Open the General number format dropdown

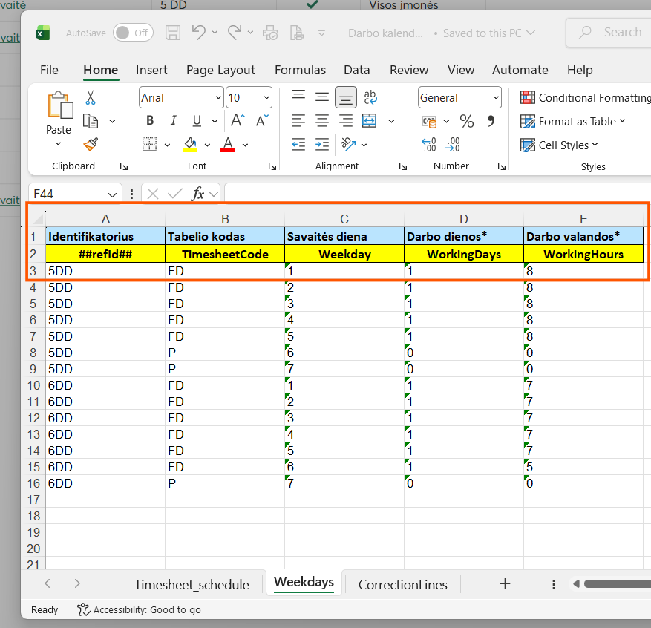click(496, 98)
